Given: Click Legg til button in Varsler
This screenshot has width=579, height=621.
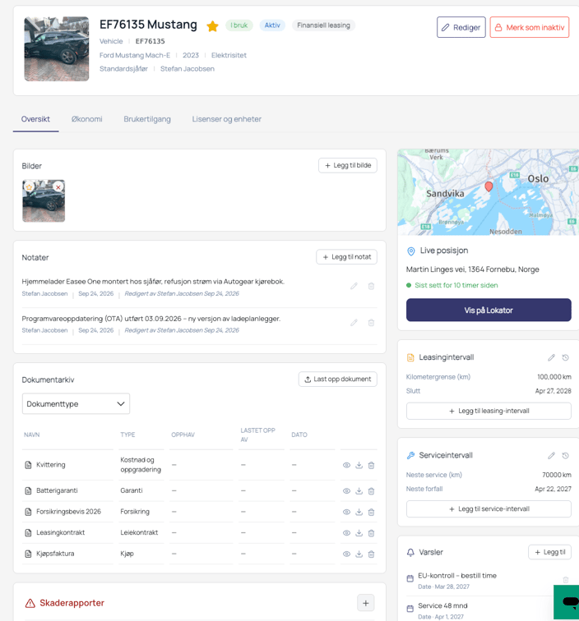Looking at the screenshot, I should pos(549,552).
